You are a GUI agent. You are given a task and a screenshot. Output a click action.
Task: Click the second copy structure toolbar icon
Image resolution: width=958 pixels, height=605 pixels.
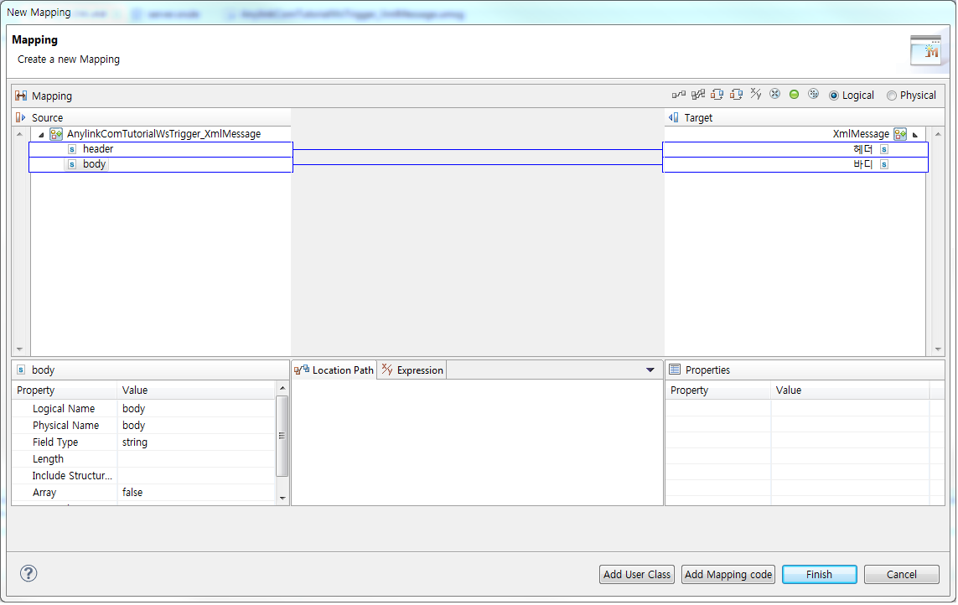tap(737, 94)
